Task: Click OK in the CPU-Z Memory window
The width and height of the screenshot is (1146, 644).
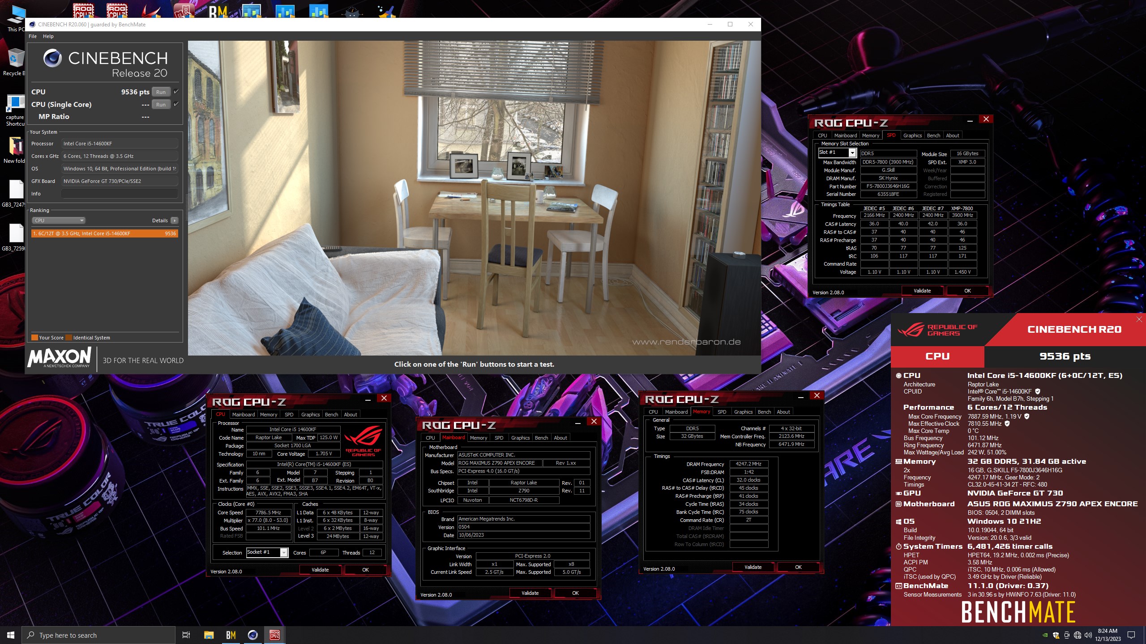Action: point(798,567)
